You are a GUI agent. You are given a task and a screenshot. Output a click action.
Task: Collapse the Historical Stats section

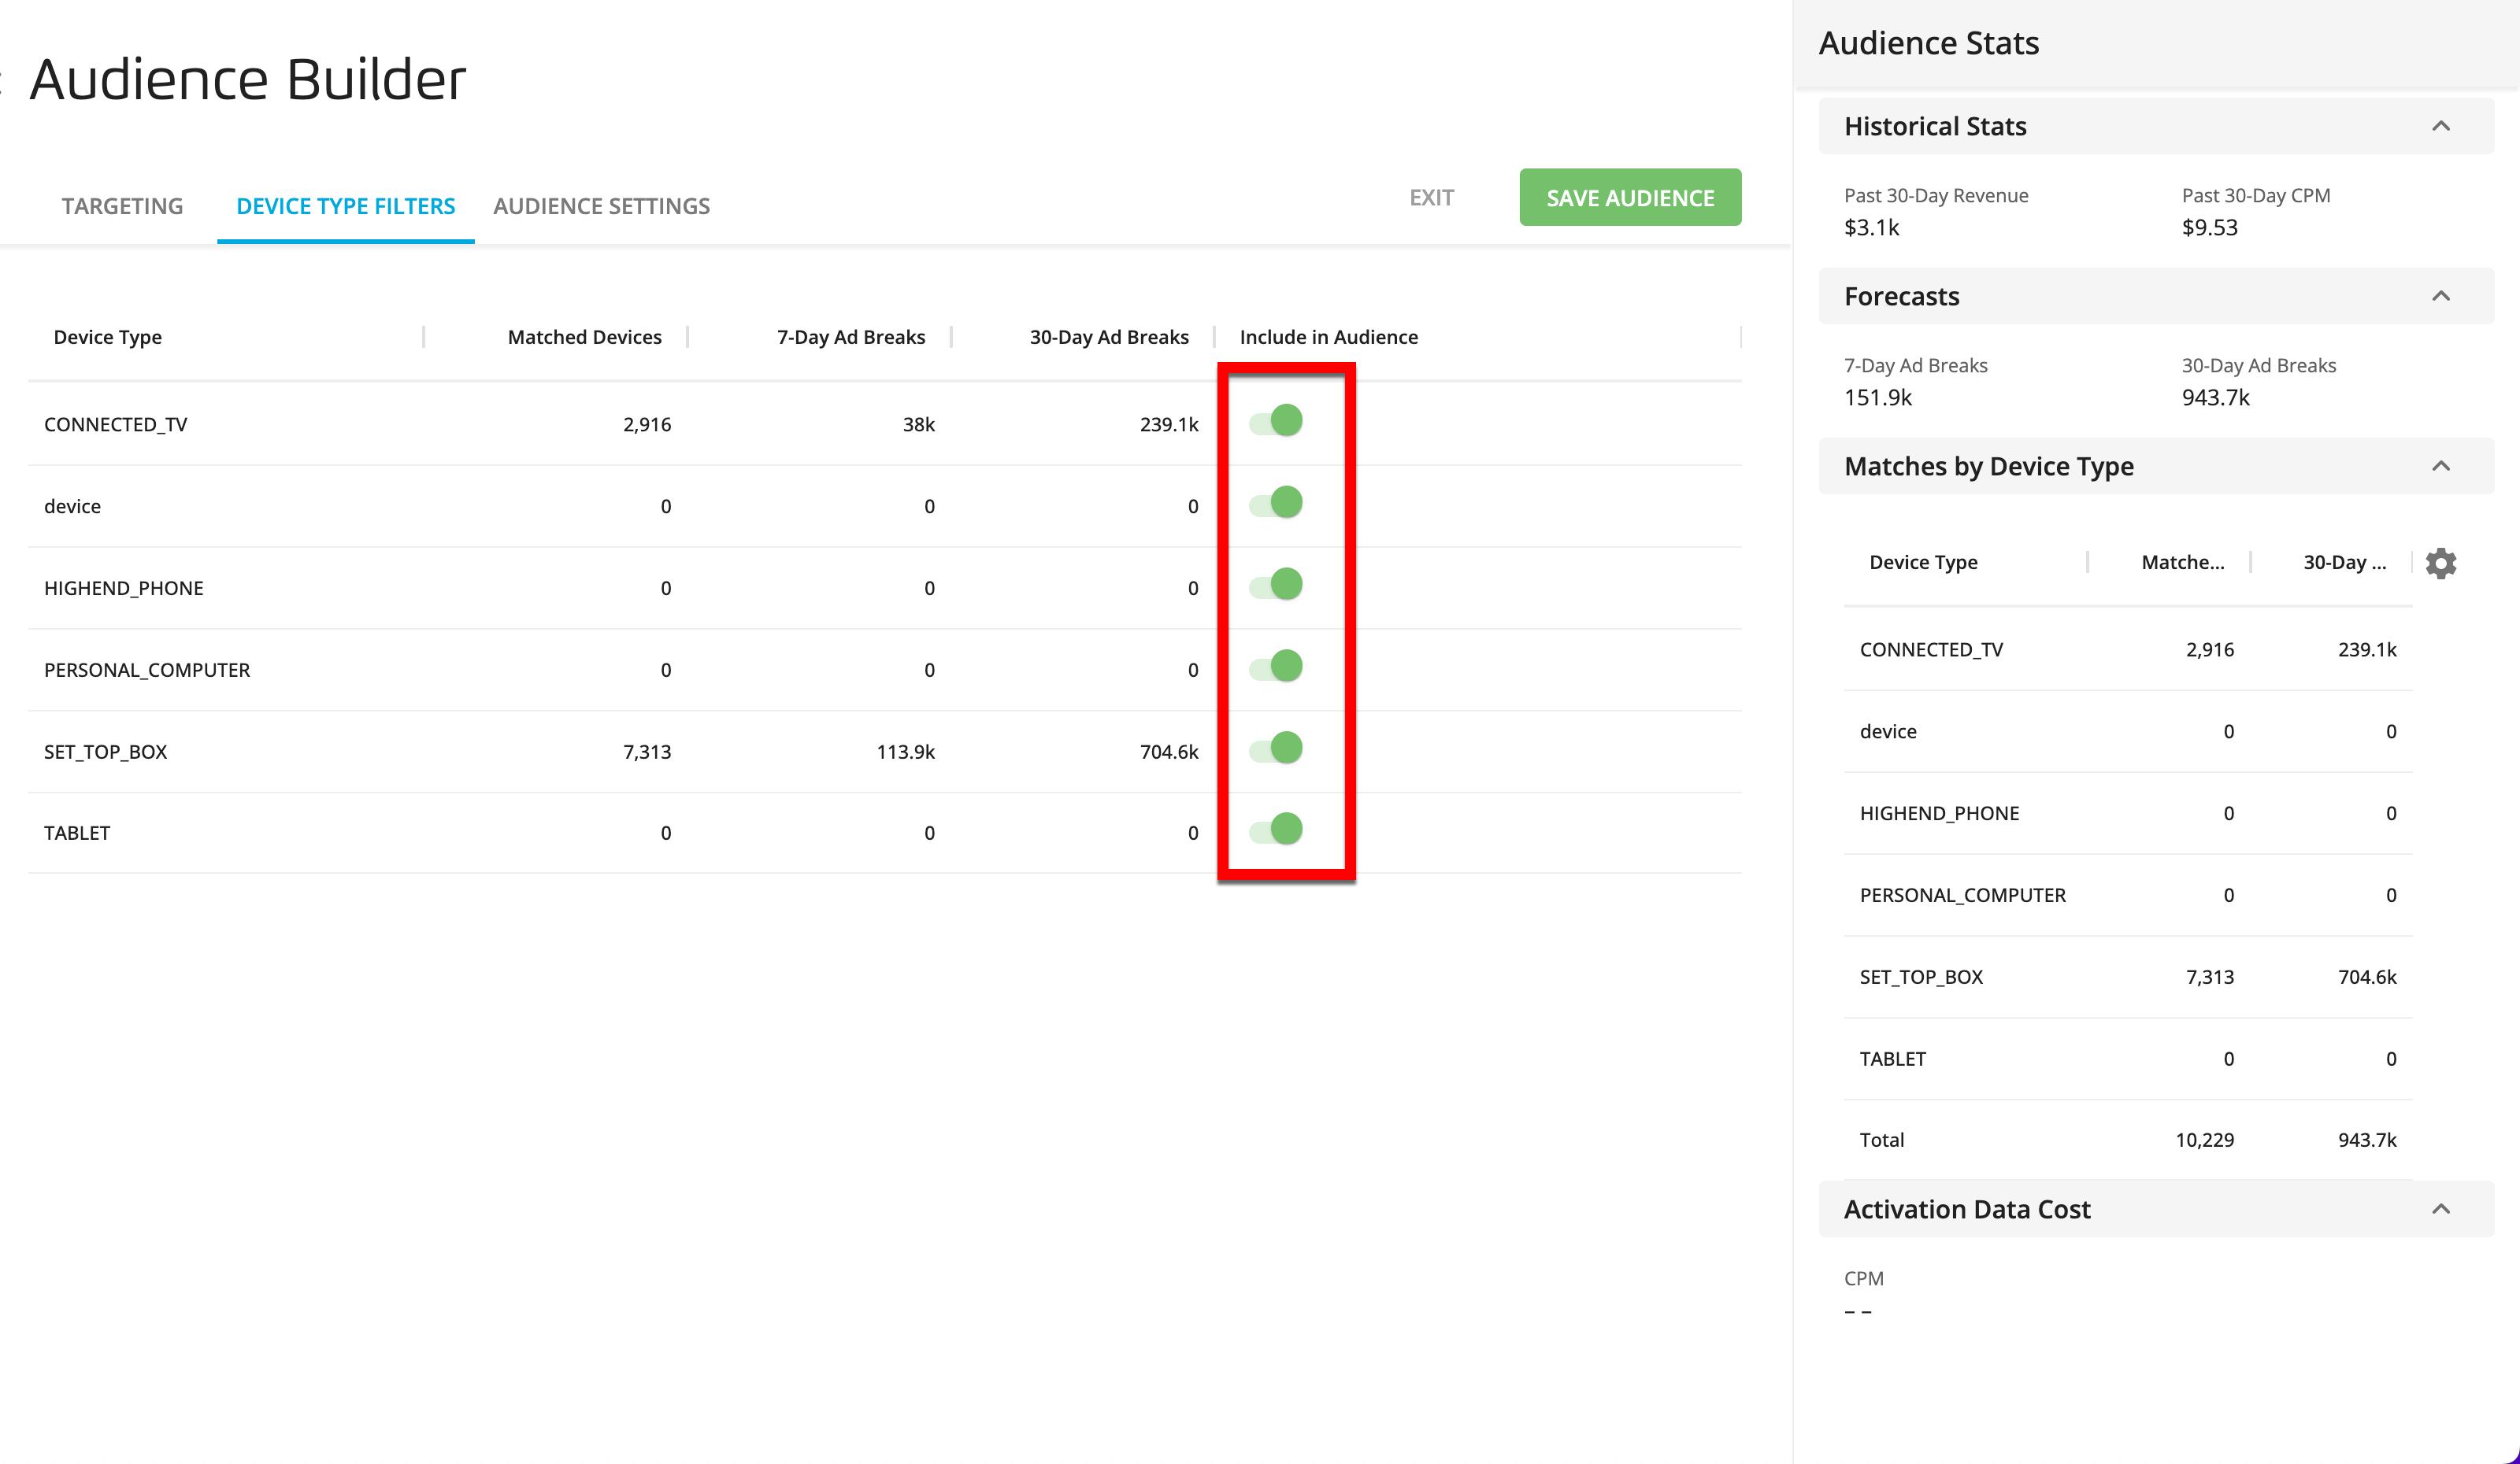pos(2440,126)
